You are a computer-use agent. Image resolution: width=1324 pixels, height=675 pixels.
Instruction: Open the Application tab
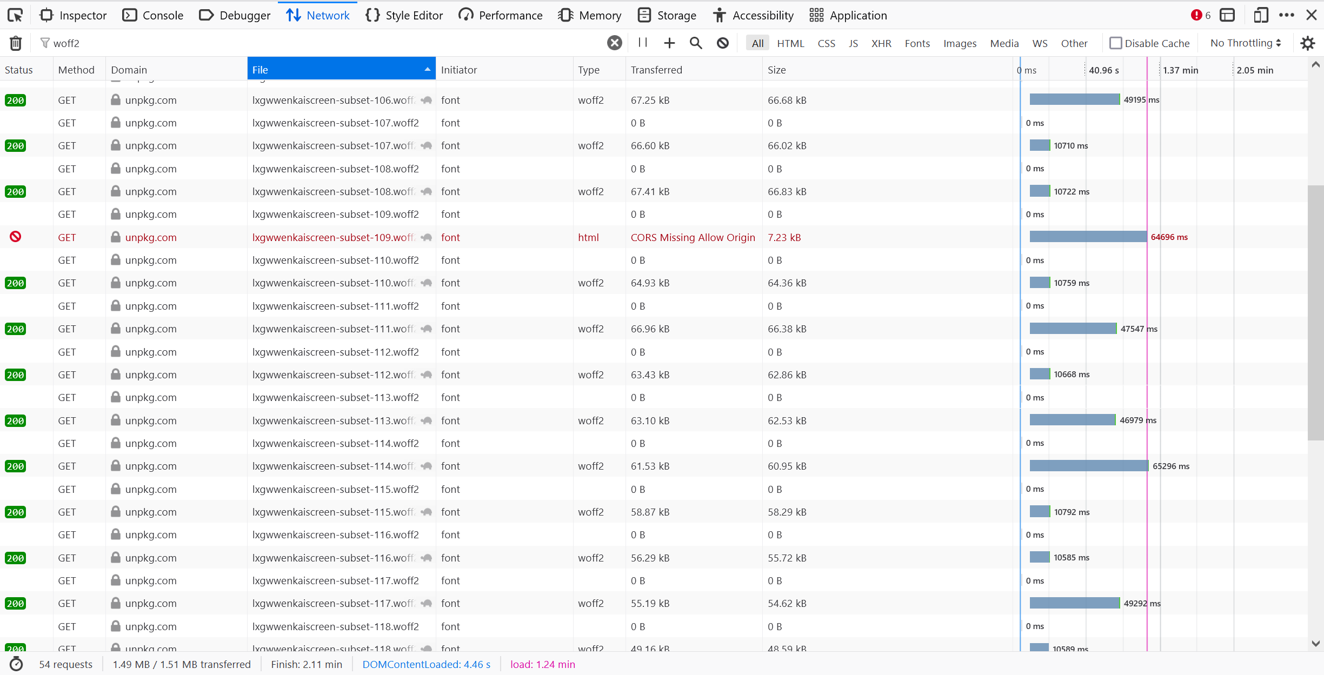tap(848, 15)
